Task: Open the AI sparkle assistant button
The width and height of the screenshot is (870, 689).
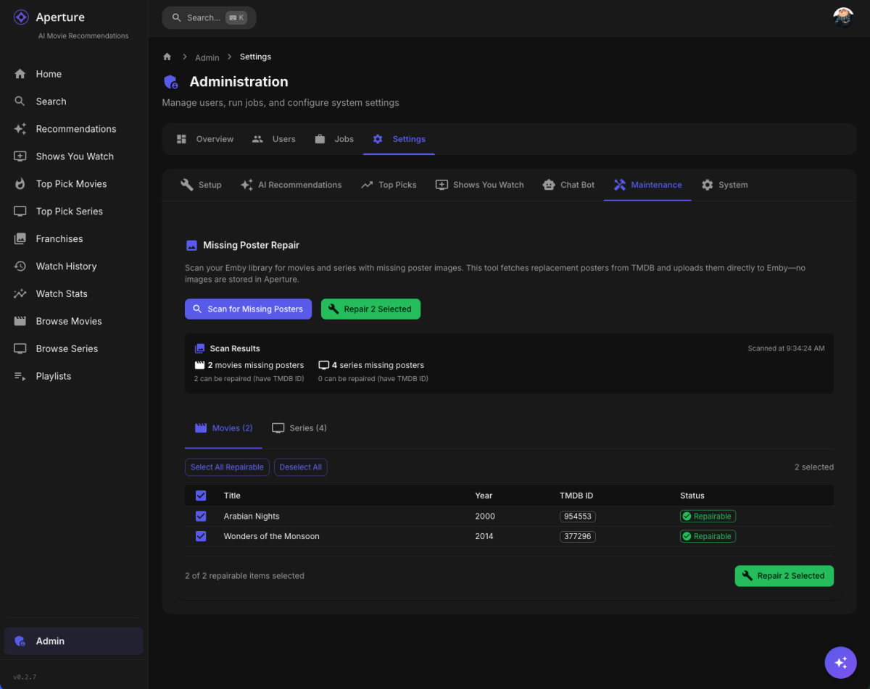Action: click(x=840, y=662)
